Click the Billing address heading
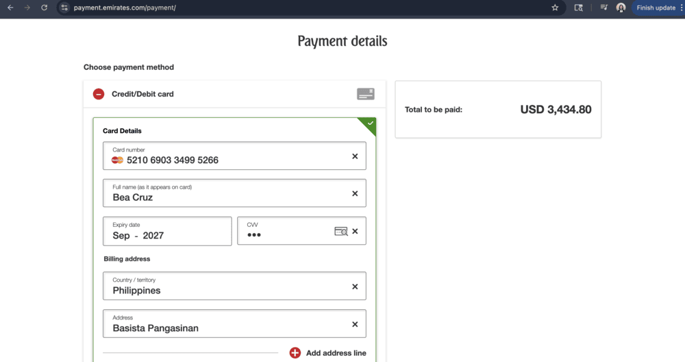 (127, 259)
